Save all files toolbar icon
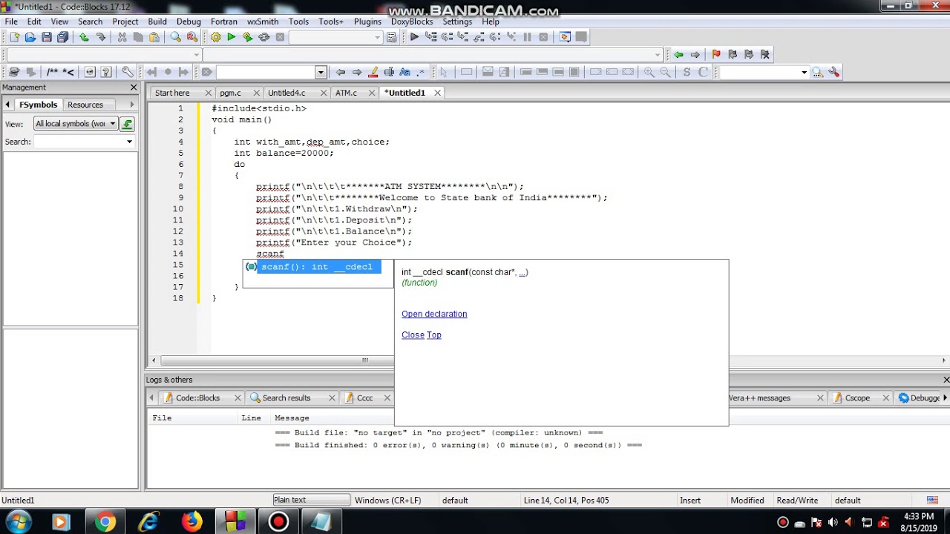The height and width of the screenshot is (534, 950). 63,37
